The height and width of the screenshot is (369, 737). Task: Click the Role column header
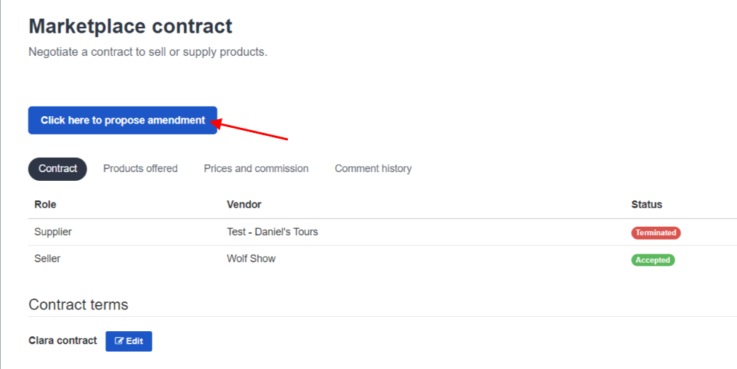[x=45, y=205]
